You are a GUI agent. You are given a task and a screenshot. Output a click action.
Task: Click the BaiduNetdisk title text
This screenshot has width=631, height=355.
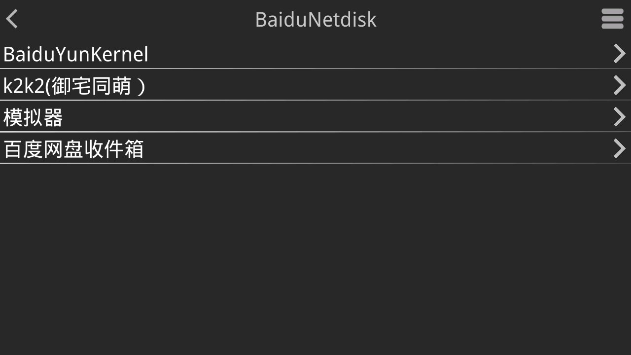click(x=315, y=20)
